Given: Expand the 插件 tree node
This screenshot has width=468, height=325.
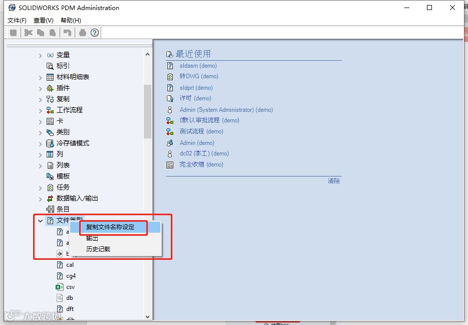Looking at the screenshot, I should [x=40, y=89].
